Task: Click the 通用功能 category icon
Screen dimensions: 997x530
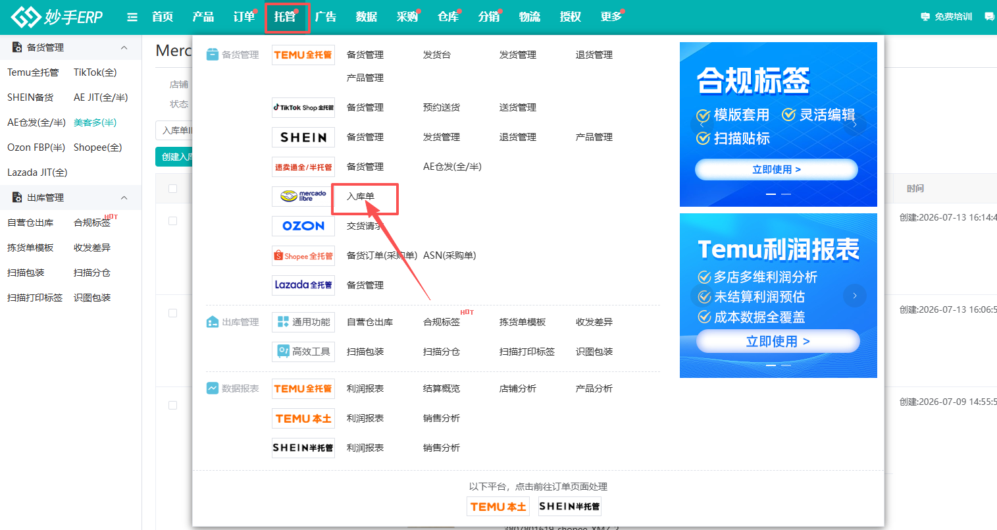Action: click(x=303, y=322)
